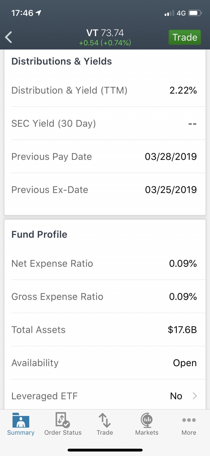Screen dimensions: 210x456
Task: Tap the Total Assets $17.6B value
Action: (x=182, y=330)
